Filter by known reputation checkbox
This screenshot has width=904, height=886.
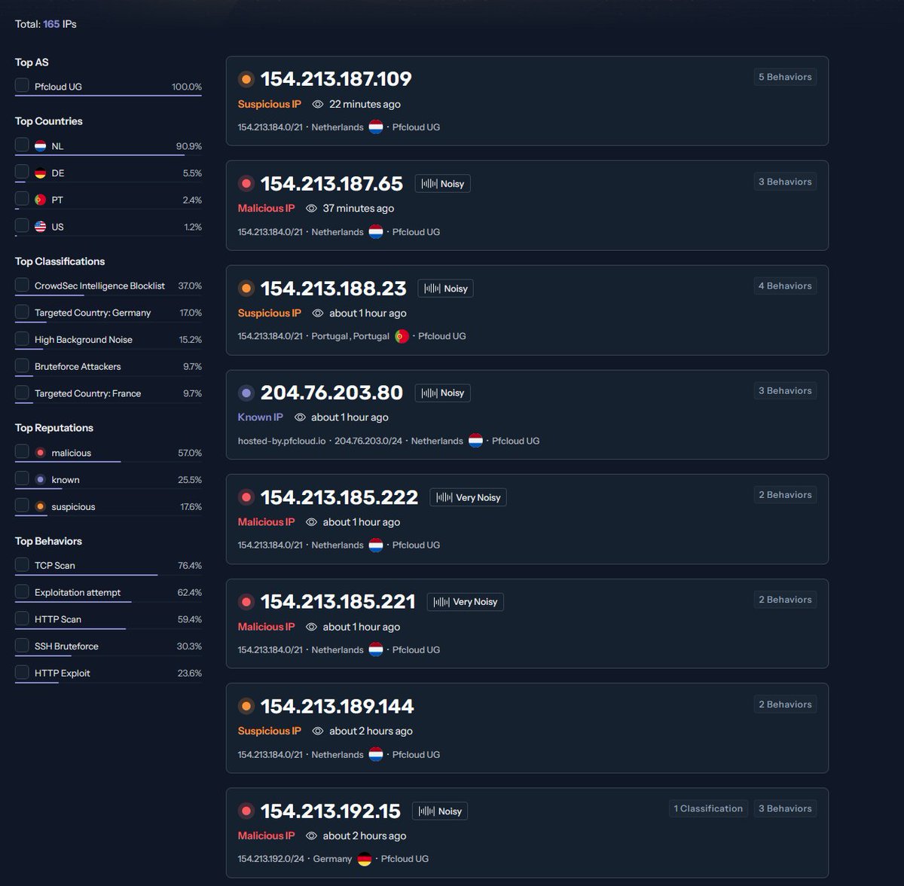point(22,478)
